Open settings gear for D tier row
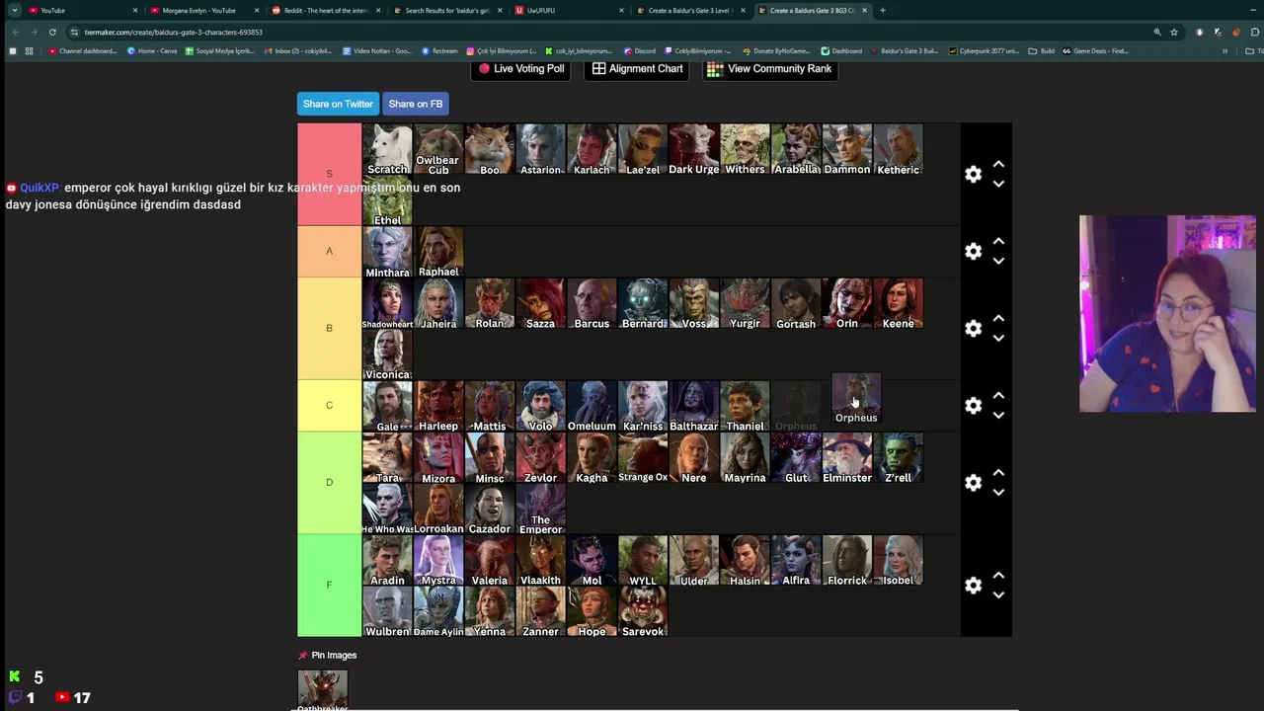Screen dimensions: 1264x711 click(973, 482)
